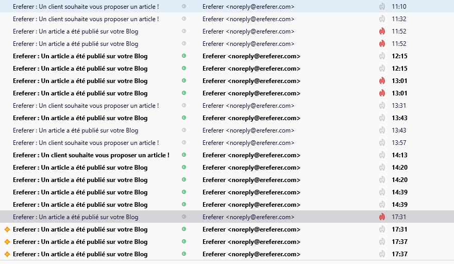This screenshot has width=454, height=264.
Task: Select the non-bold 13:43 'Un article a été publié' subject
Action: (76, 130)
